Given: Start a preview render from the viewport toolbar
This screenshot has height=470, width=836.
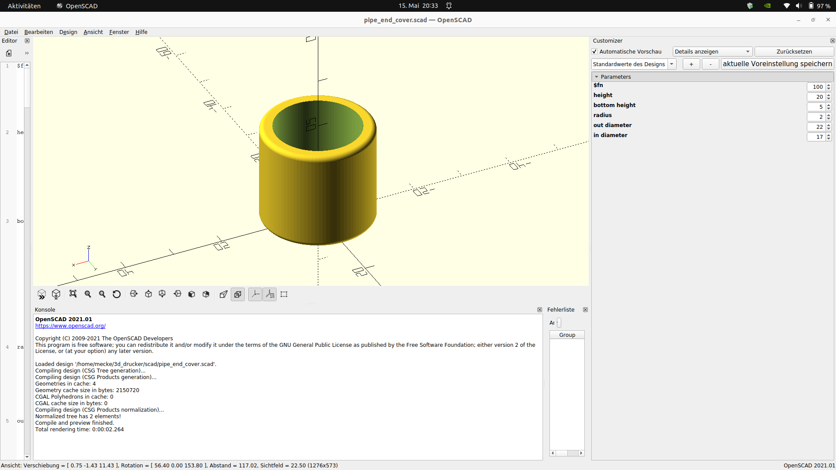Looking at the screenshot, I should point(41,294).
